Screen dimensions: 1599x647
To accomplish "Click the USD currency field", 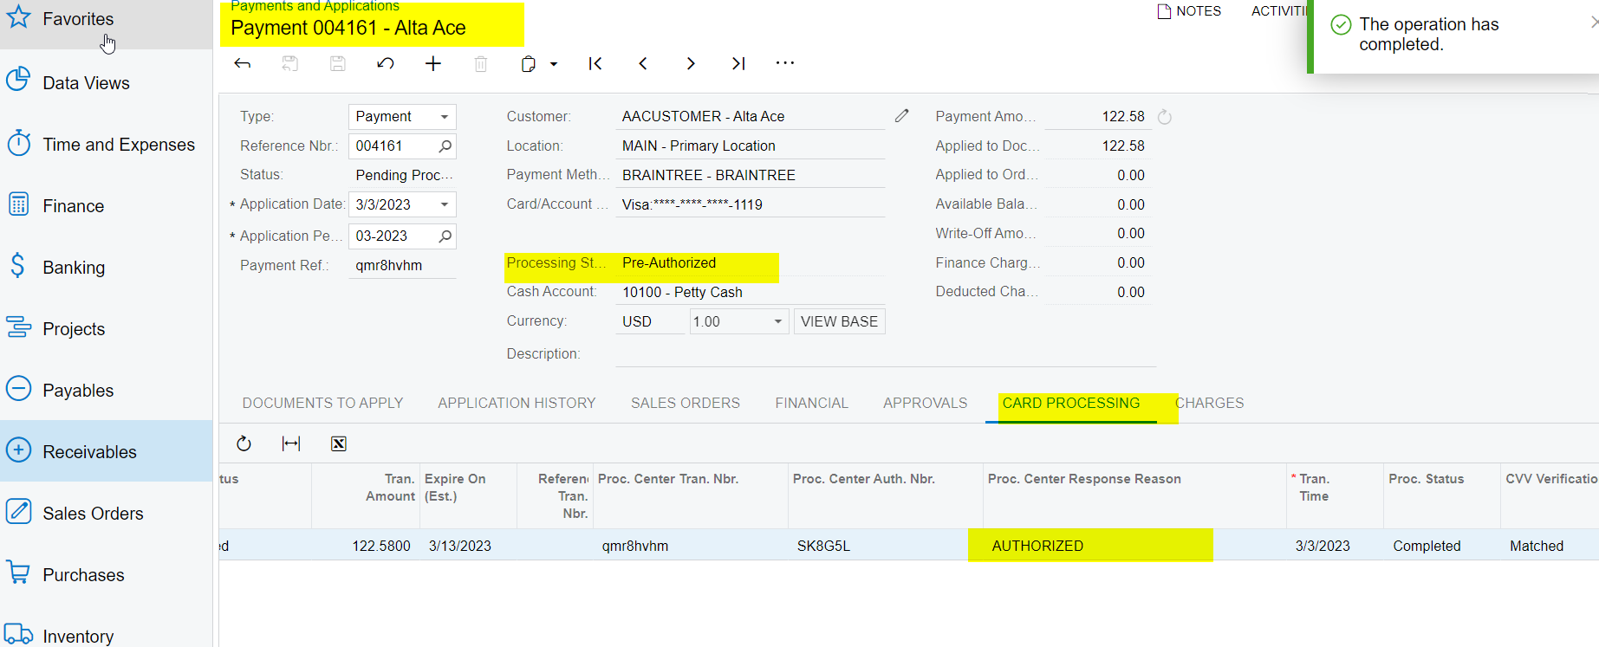I will [x=650, y=321].
